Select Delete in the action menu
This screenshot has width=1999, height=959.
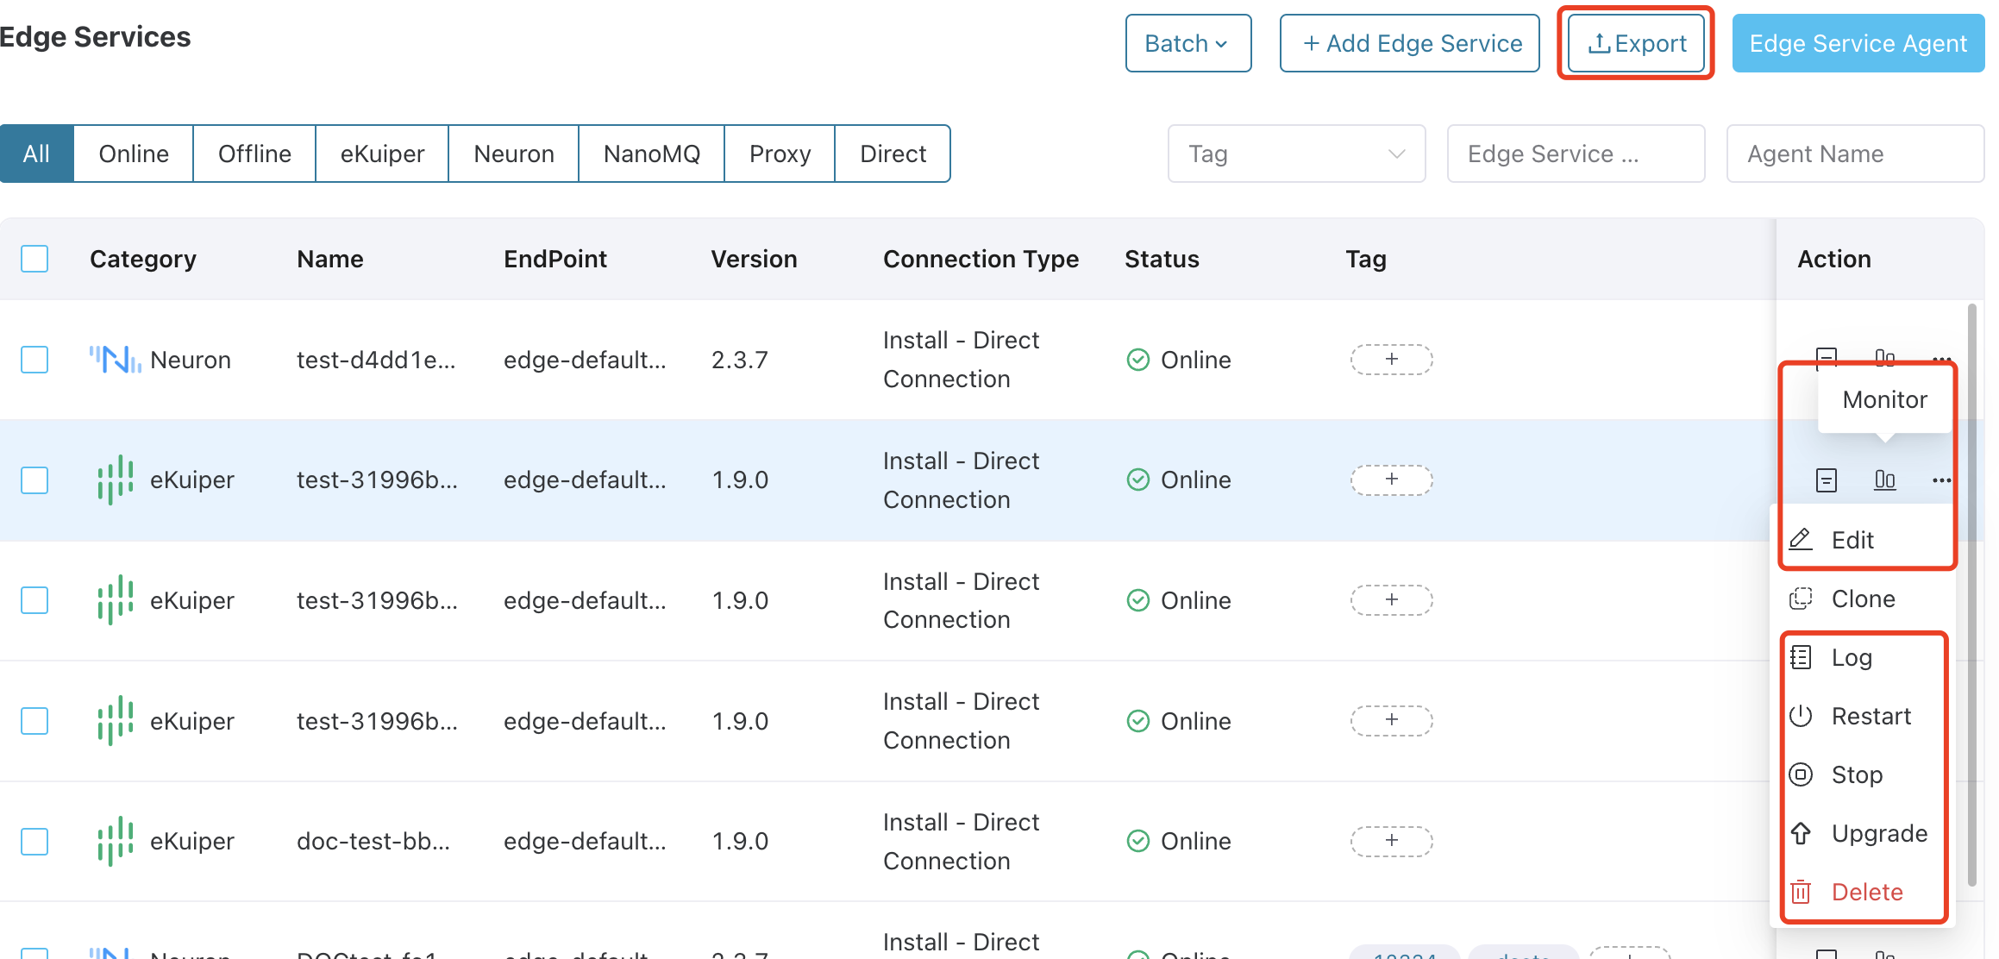pyautogui.click(x=1863, y=892)
